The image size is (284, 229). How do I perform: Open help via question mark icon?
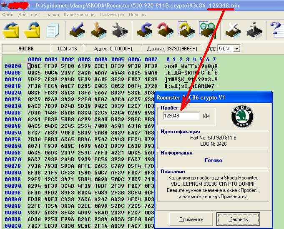(x=277, y=30)
